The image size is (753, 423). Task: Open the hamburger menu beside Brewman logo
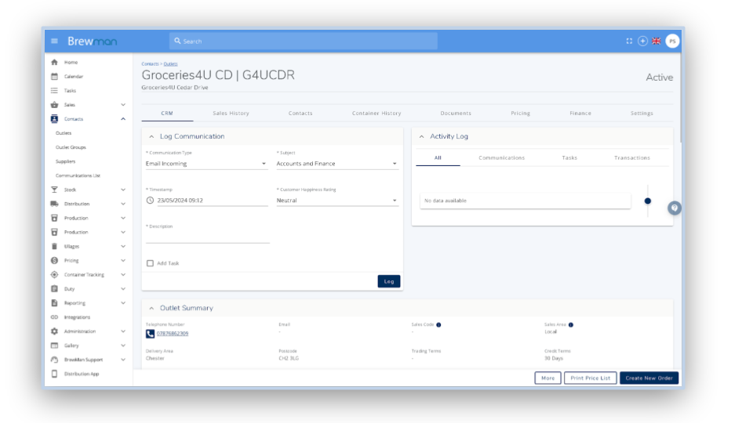click(x=54, y=42)
